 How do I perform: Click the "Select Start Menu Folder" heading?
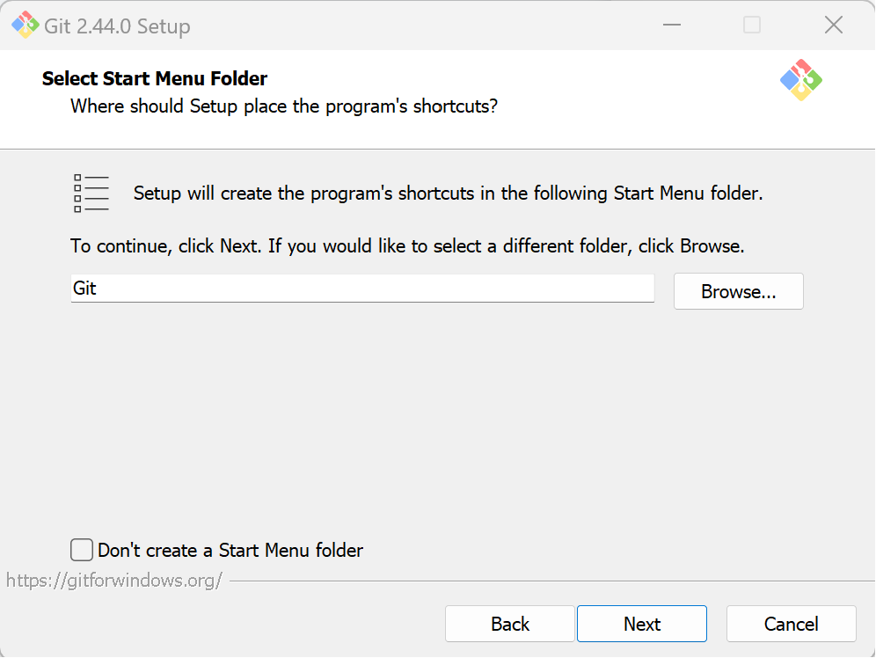point(154,78)
